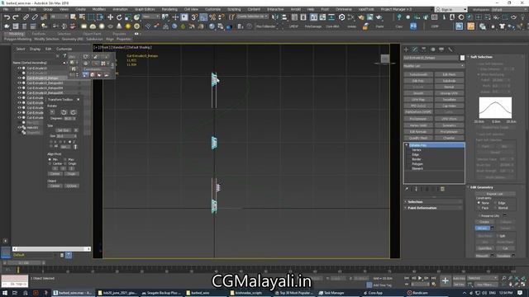The height and width of the screenshot is (297, 529).
Task: Click the animation time slider
Action: 23,262
